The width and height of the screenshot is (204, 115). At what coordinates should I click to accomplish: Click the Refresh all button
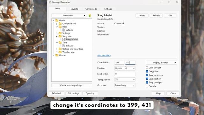pyautogui.click(x=56, y=93)
